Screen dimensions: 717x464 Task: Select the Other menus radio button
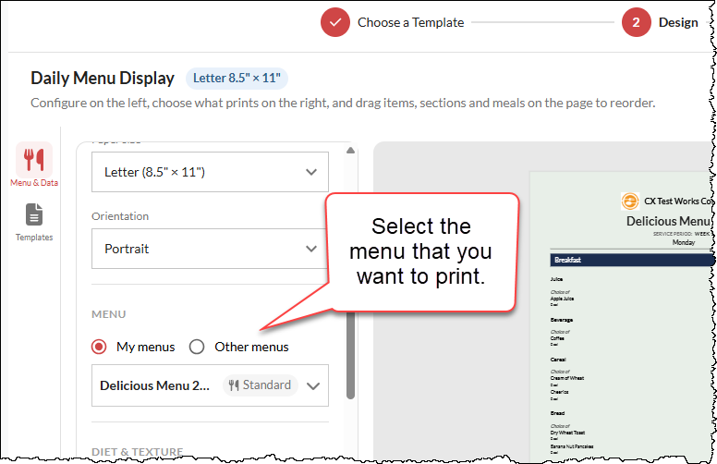197,347
